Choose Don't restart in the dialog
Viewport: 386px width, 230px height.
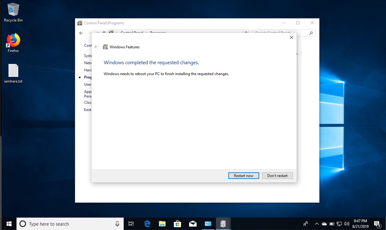click(277, 176)
